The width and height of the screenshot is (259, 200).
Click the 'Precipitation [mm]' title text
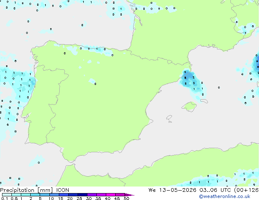(27, 190)
